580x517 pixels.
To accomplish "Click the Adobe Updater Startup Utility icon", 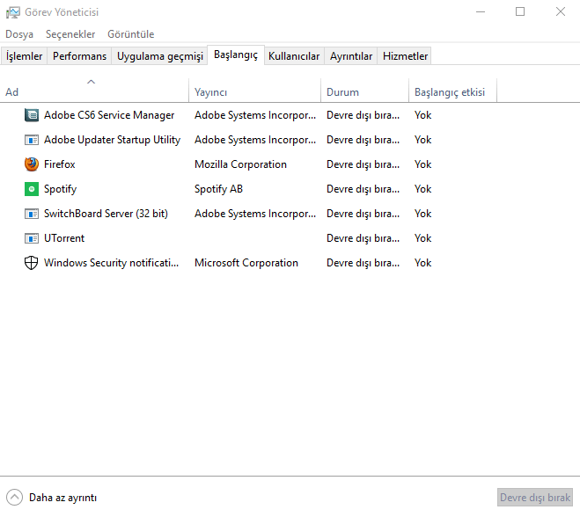I will 32,140.
